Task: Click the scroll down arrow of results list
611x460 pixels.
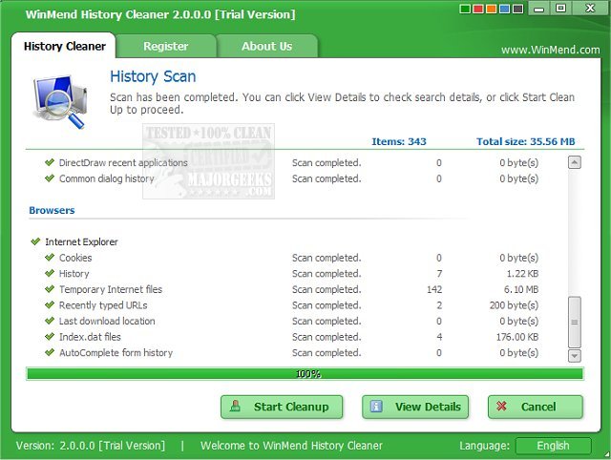Action: (x=575, y=356)
